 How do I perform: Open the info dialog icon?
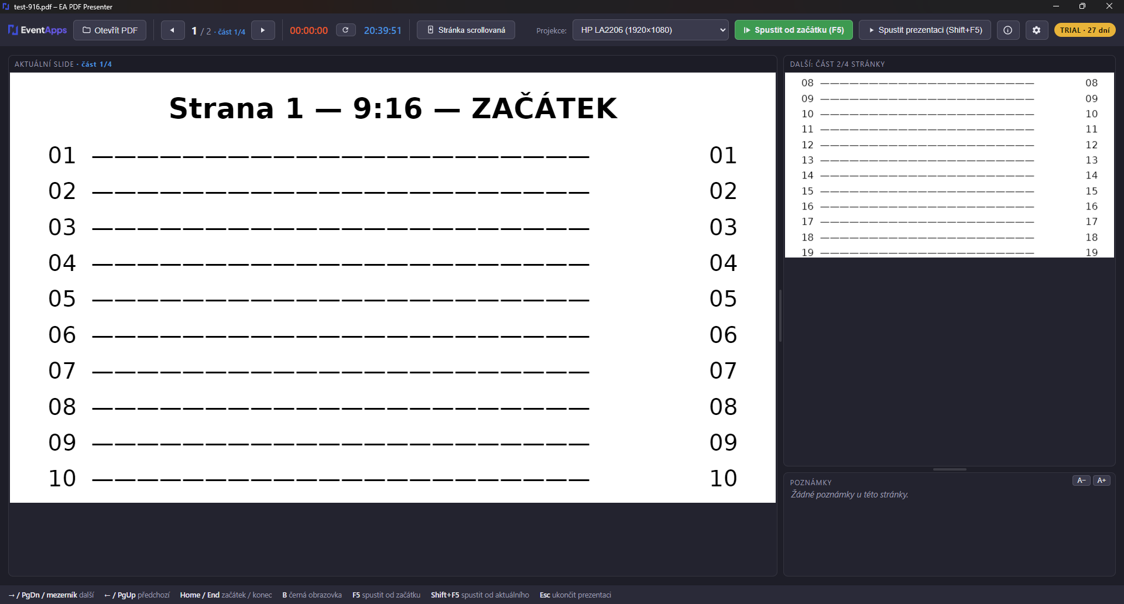click(x=1008, y=30)
